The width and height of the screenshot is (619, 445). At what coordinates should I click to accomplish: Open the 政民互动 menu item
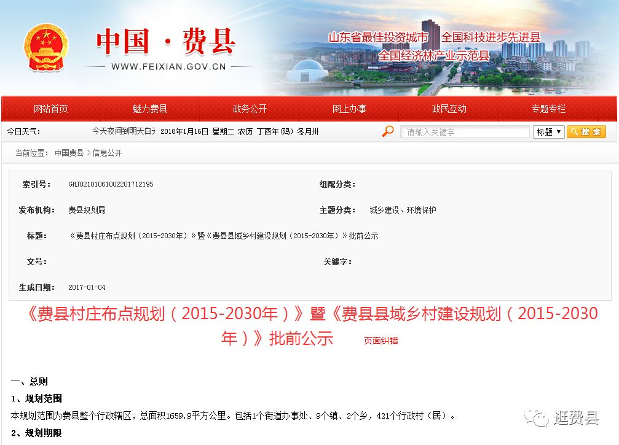[x=449, y=109]
